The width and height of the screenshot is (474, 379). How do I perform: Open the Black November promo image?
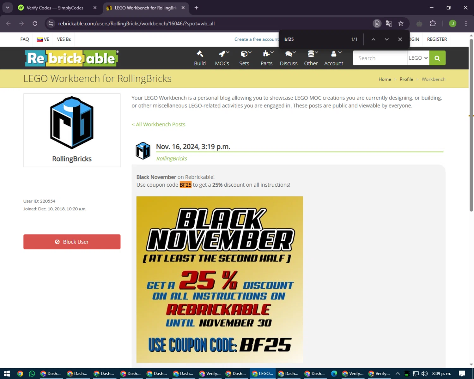click(x=220, y=280)
